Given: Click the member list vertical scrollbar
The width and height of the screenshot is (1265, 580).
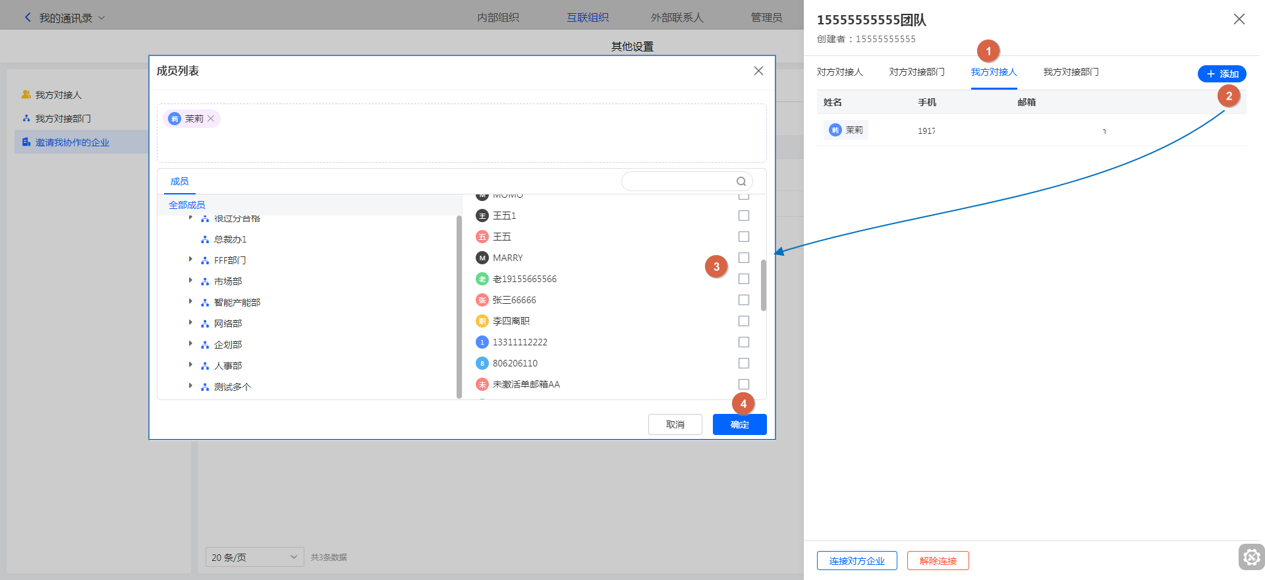Looking at the screenshot, I should 764,285.
